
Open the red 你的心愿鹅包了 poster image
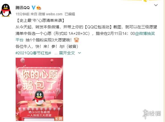click(x=39, y=89)
